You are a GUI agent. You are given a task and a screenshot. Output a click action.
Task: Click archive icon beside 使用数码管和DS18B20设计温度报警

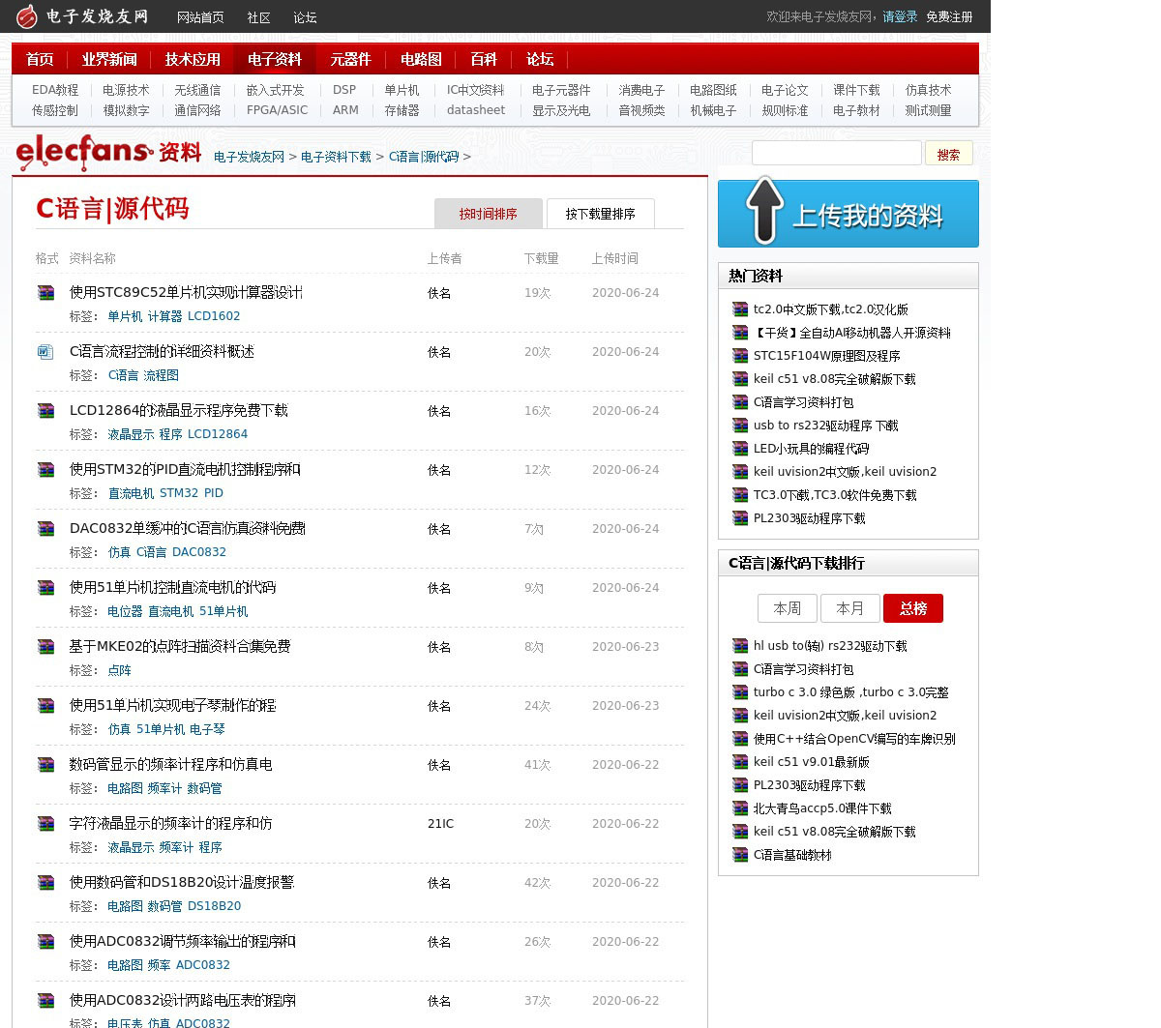pyautogui.click(x=45, y=882)
